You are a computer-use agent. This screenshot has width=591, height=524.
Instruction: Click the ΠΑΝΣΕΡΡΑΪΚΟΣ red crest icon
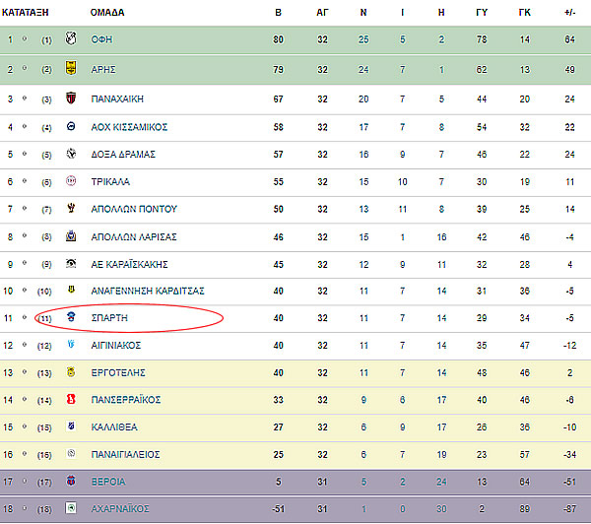point(71,399)
